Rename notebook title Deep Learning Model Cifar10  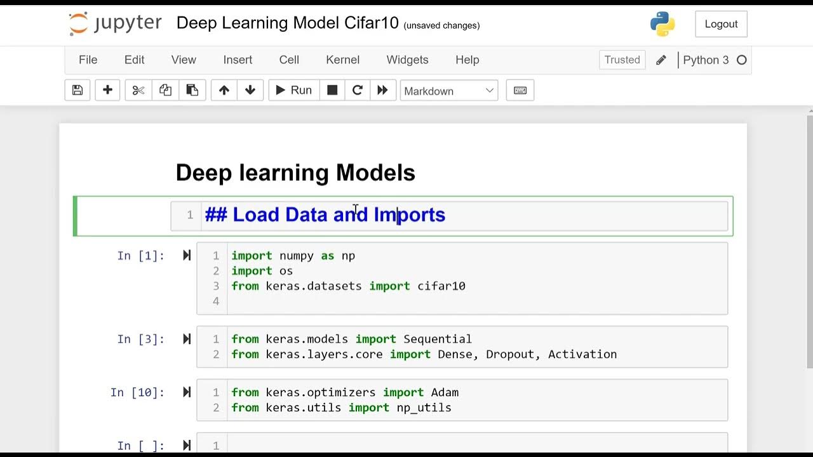288,23
